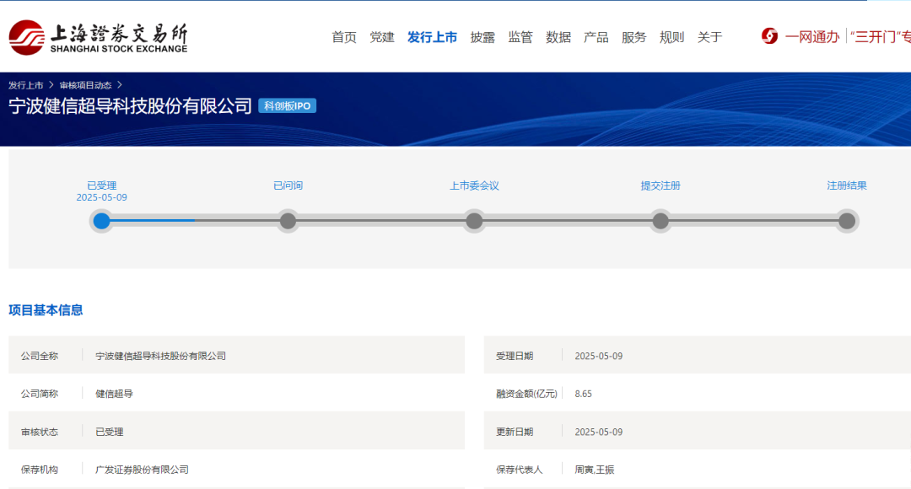Open the 披露 navigation menu

(x=482, y=37)
